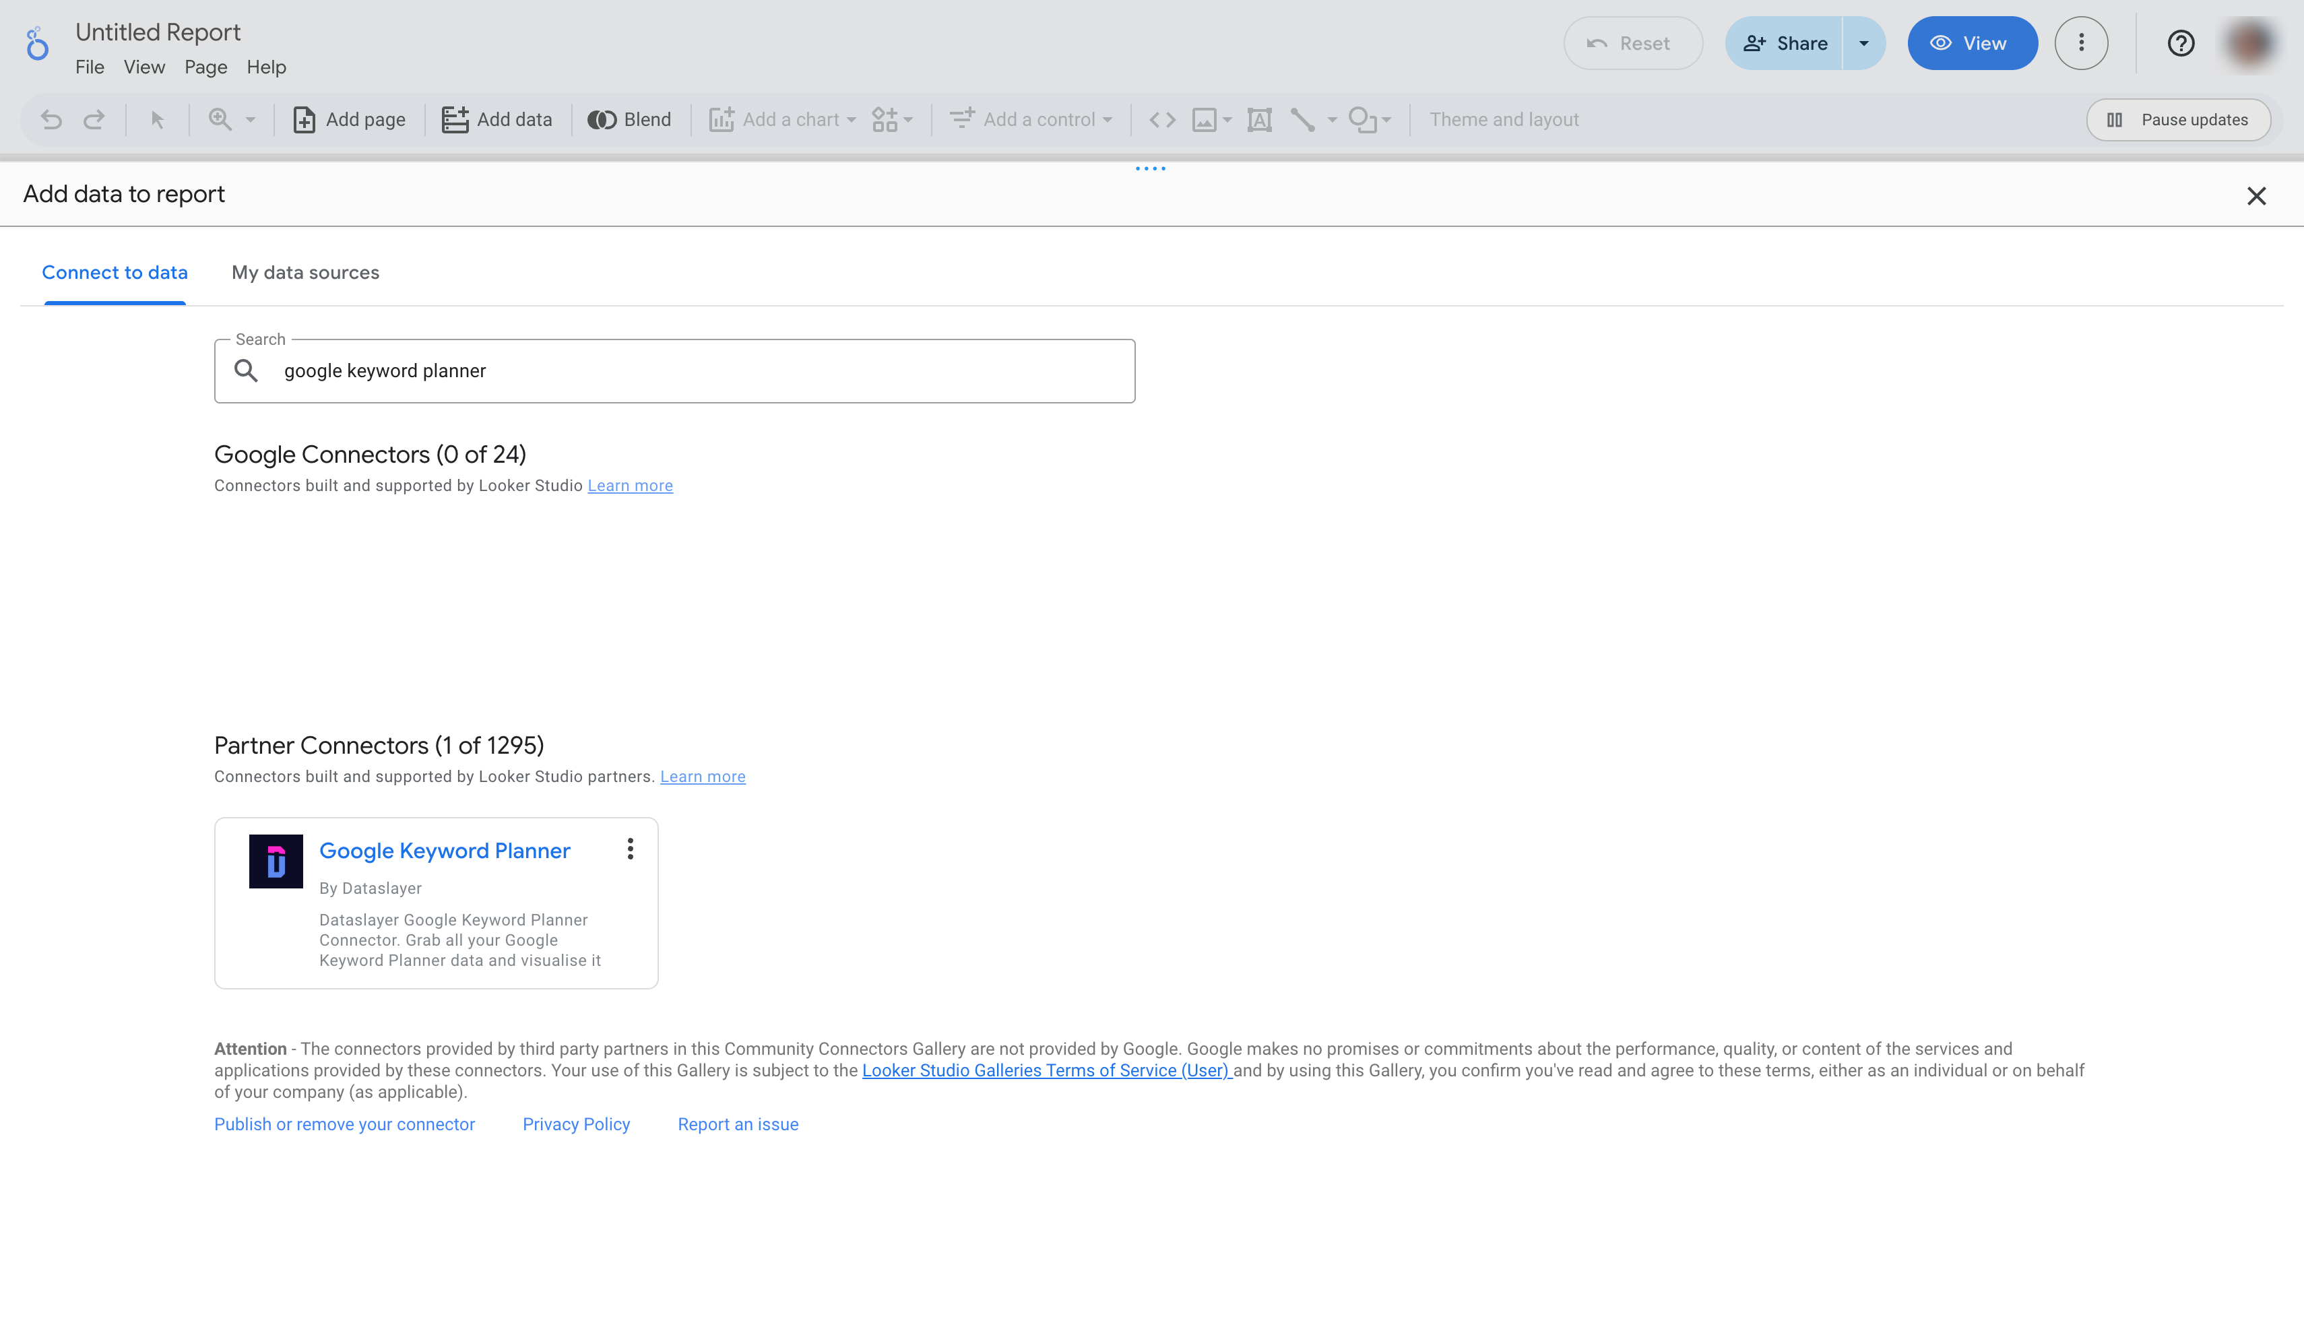Click the Dataslayer connector logo thumbnail
The width and height of the screenshot is (2304, 1335).
point(275,860)
